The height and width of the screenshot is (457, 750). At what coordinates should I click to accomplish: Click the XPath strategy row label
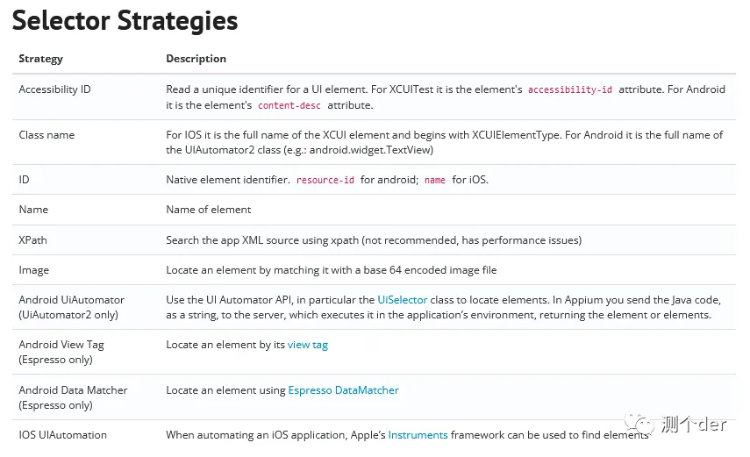click(x=33, y=239)
